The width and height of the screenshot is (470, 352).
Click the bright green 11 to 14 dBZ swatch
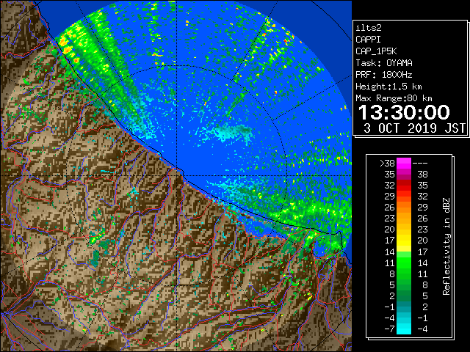404,263
